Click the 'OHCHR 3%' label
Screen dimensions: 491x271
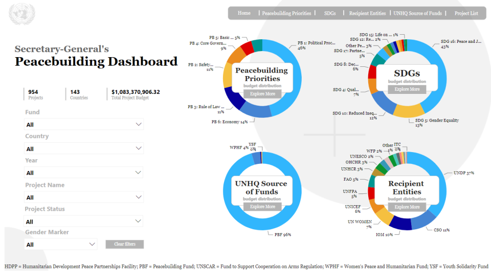point(356,162)
